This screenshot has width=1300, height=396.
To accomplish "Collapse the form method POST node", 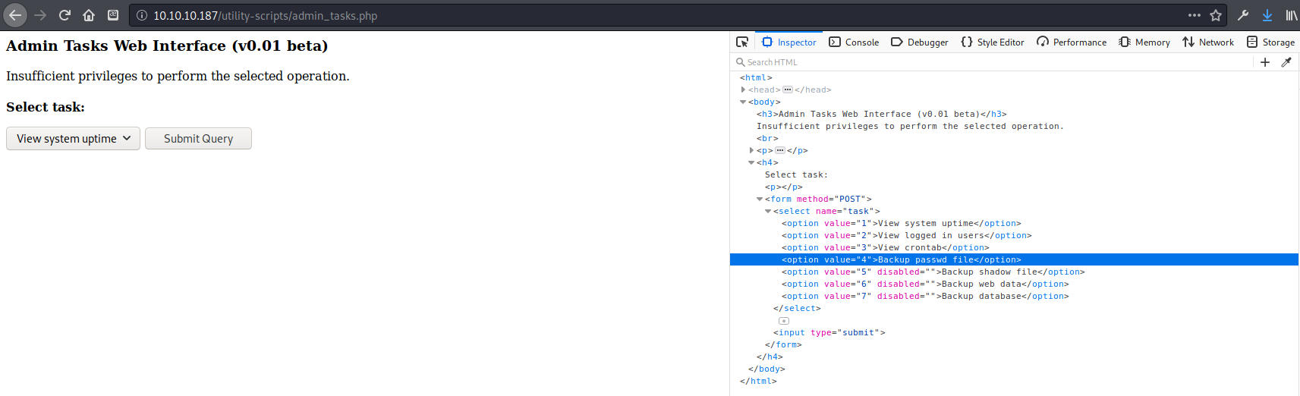I will click(x=760, y=200).
